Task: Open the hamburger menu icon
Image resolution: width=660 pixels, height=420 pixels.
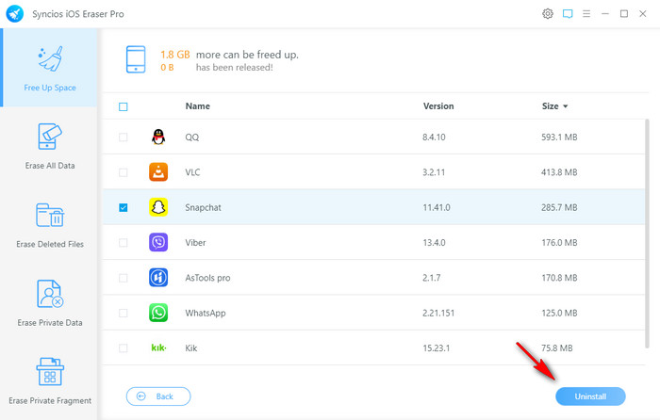Action: 586,14
